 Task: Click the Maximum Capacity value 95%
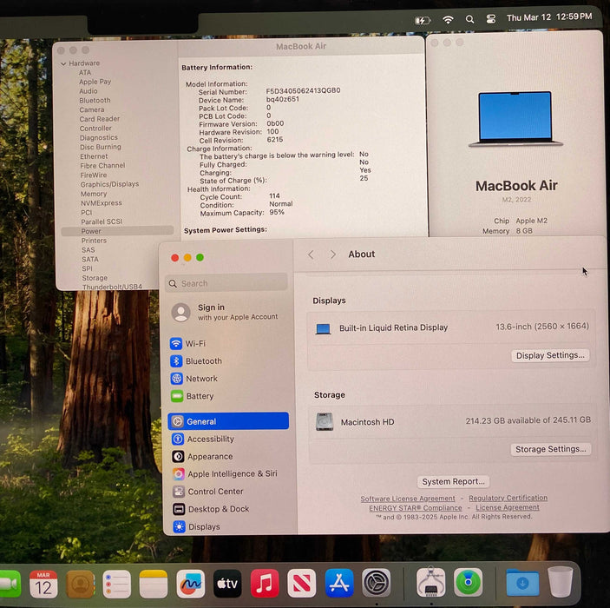pyautogui.click(x=277, y=212)
